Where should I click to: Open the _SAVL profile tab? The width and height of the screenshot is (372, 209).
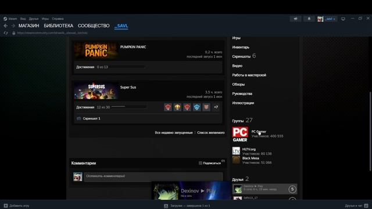click(121, 26)
